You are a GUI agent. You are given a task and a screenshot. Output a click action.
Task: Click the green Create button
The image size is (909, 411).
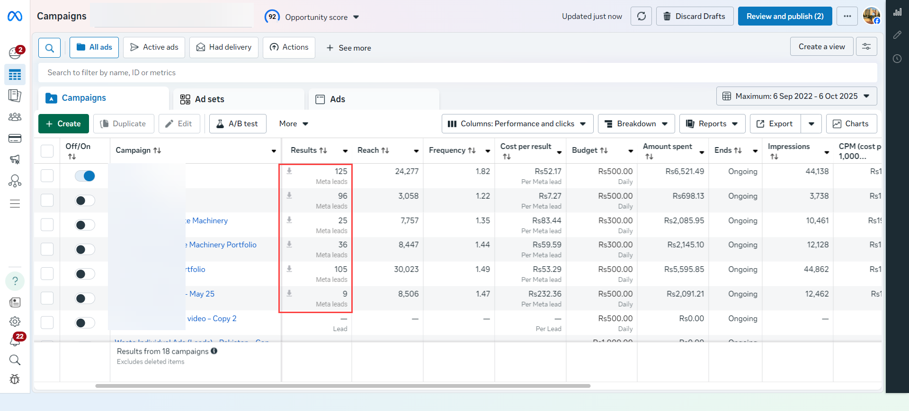[63, 124]
